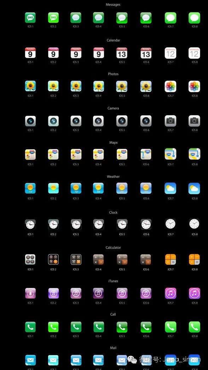This screenshot has height=370, width=208.
Task: Click the iOS 5 Weather icon
Action: pos(122,188)
